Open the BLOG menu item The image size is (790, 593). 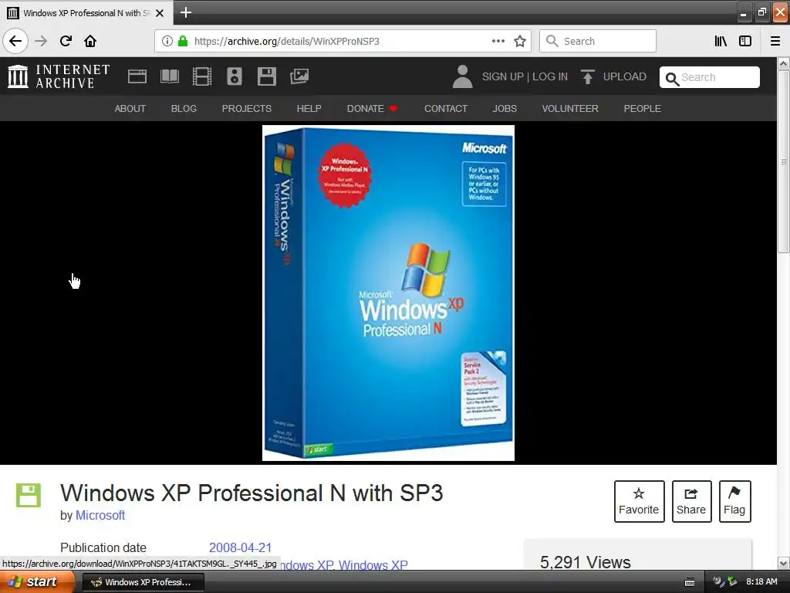point(184,108)
